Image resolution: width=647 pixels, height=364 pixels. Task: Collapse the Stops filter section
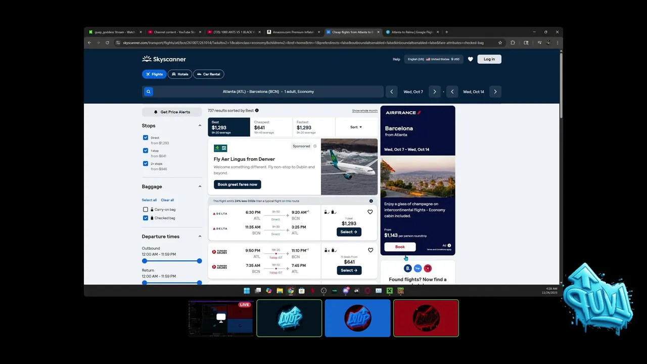tap(200, 125)
